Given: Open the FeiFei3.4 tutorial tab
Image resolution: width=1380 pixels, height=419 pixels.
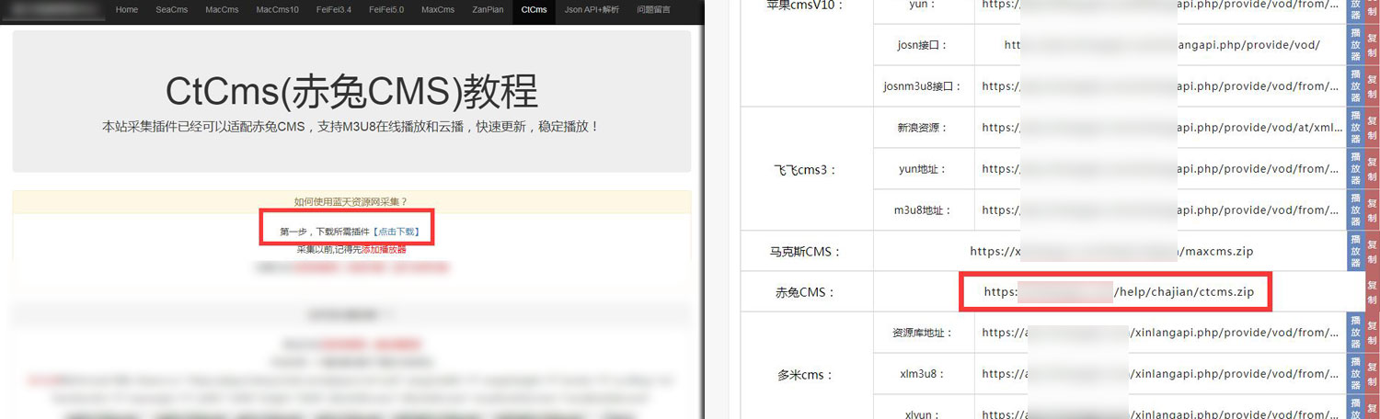Looking at the screenshot, I should pos(333,10).
